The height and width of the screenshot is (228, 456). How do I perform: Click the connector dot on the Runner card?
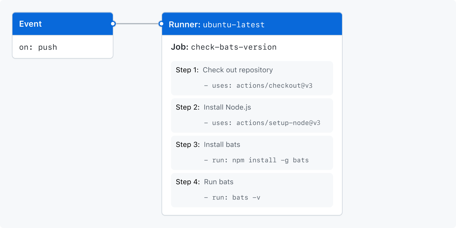[x=161, y=24]
